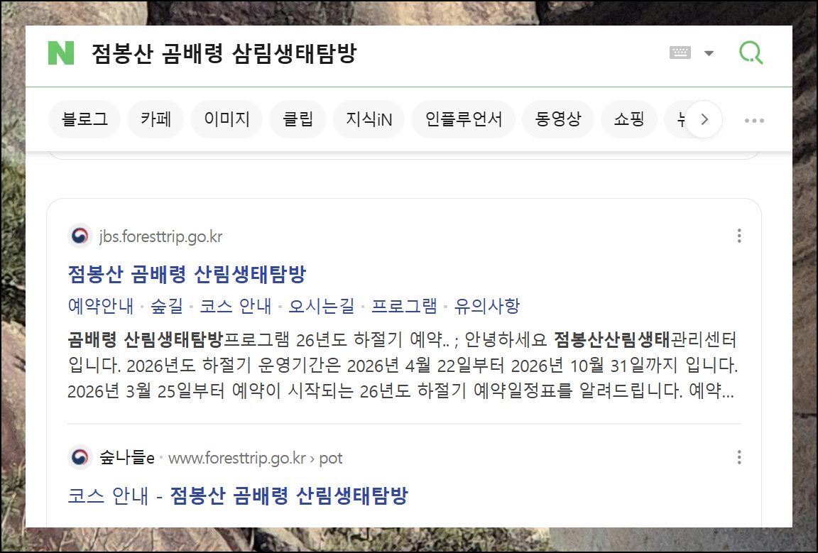The height and width of the screenshot is (553, 818).
Task: Select the 카페 tab
Action: pos(156,119)
